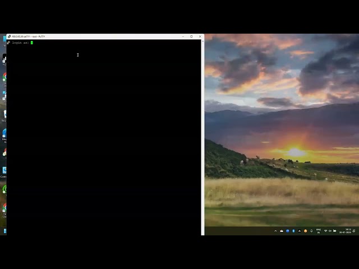Maximize the PuTTY window

click(191, 36)
